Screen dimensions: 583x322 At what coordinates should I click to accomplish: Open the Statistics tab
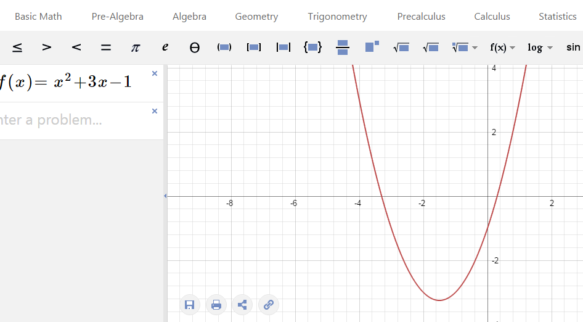[x=558, y=17]
